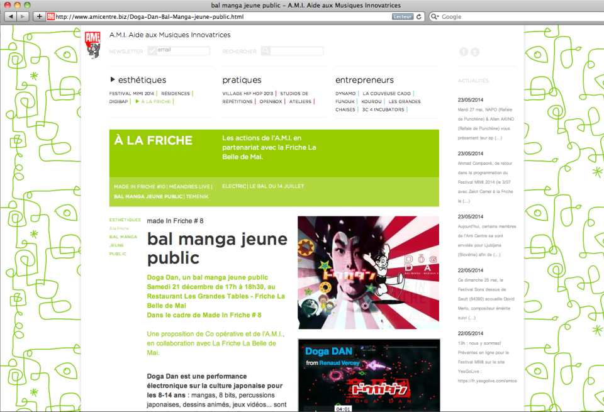Select the DIGIBAP menu item

[118, 102]
